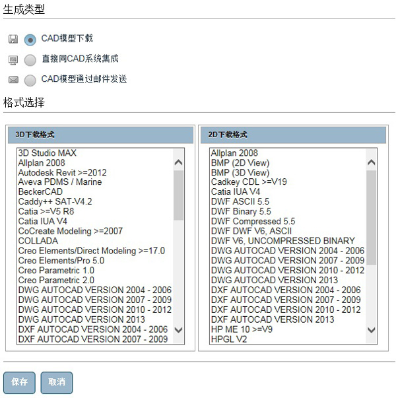Click down arrow in 2D format list scrollbar
Viewport: 396px width, 398px height.
[372, 330]
